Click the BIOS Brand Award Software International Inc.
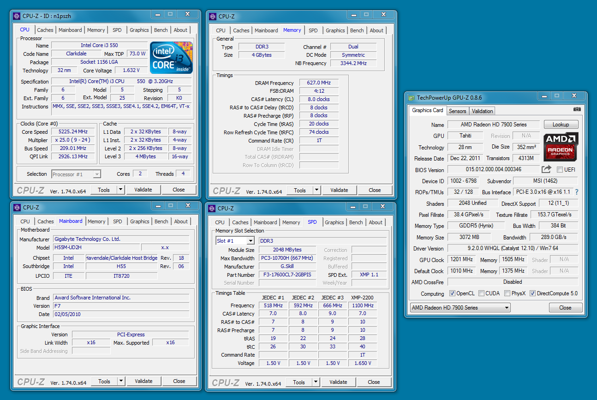This screenshot has width=597, height=400. pyautogui.click(x=120, y=298)
